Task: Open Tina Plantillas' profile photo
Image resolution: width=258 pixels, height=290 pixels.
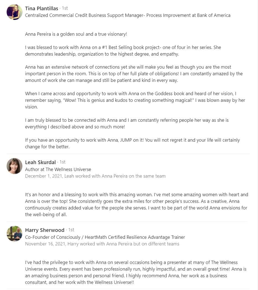Action: click(x=14, y=12)
